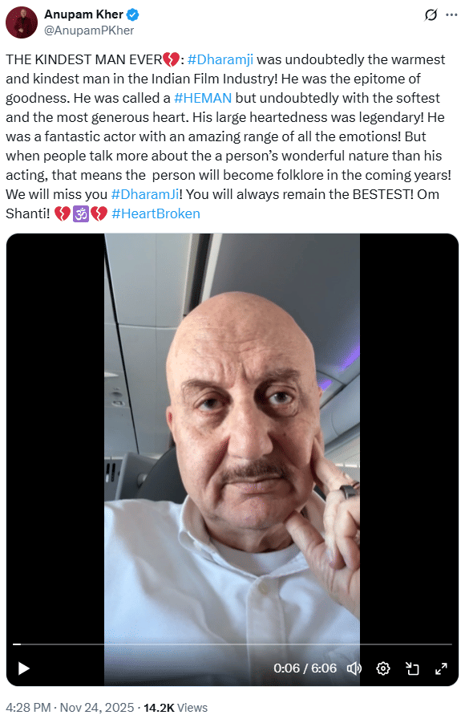Toggle picture-in-picture mode icon
The width and height of the screenshot is (465, 715).
point(412,668)
